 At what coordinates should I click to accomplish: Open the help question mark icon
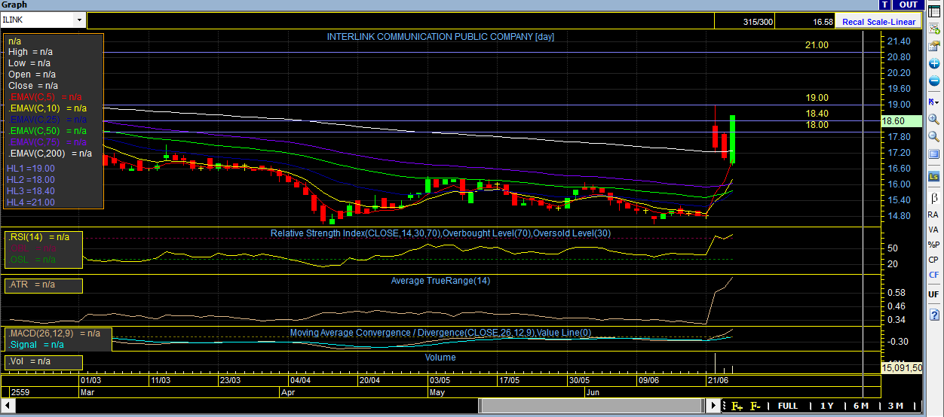click(x=933, y=314)
